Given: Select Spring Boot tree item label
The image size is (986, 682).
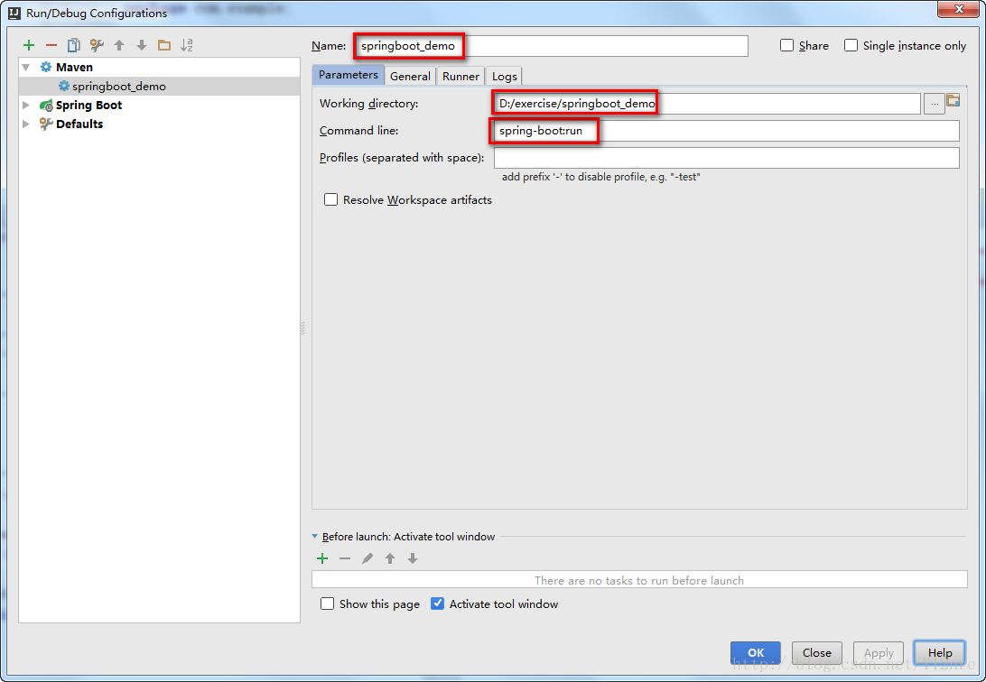Looking at the screenshot, I should 88,105.
